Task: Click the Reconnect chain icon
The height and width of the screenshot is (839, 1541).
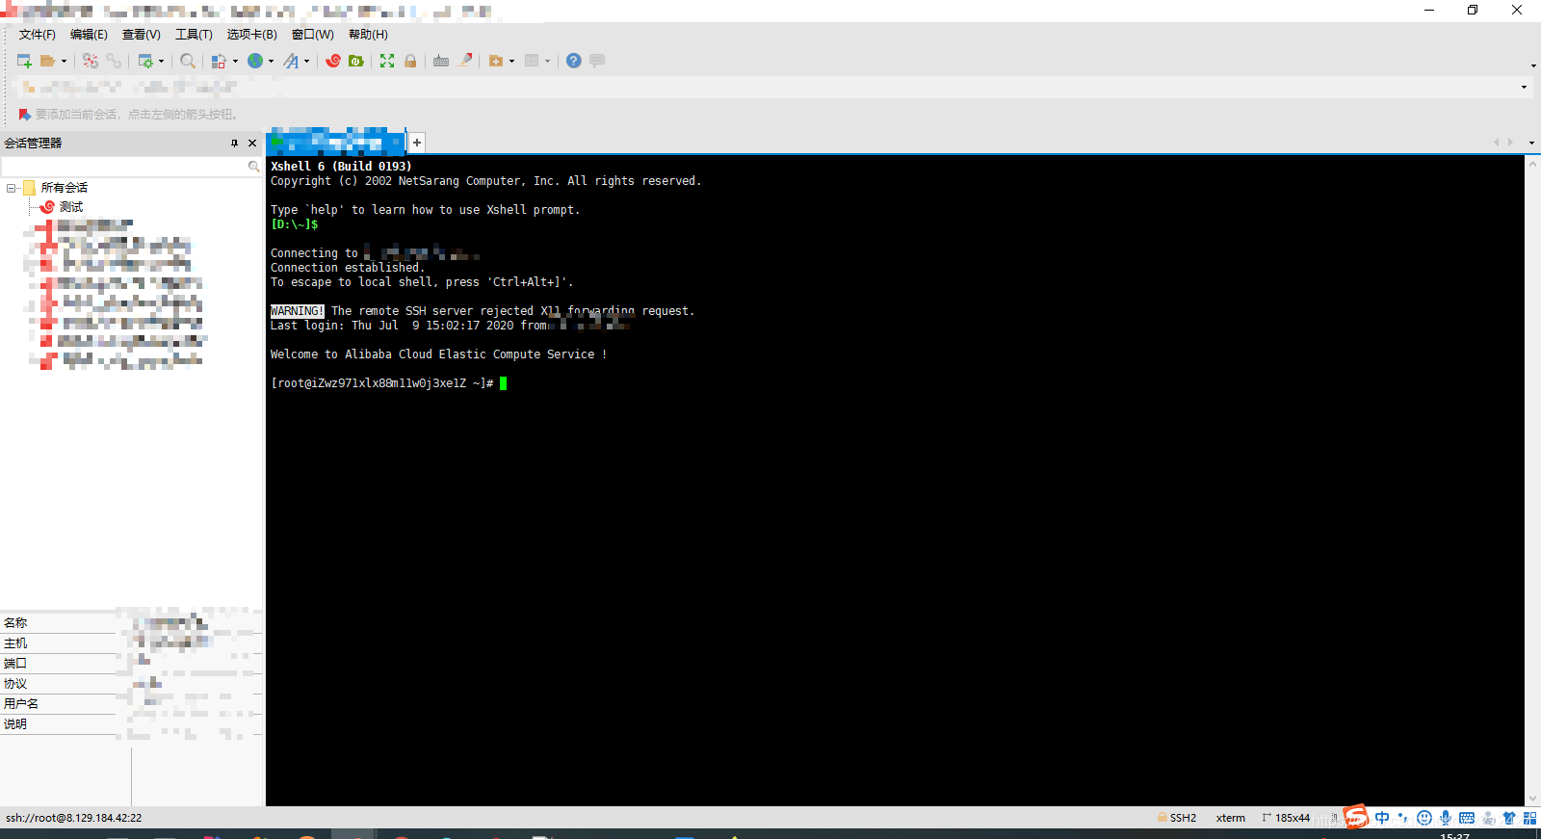Action: pyautogui.click(x=114, y=61)
